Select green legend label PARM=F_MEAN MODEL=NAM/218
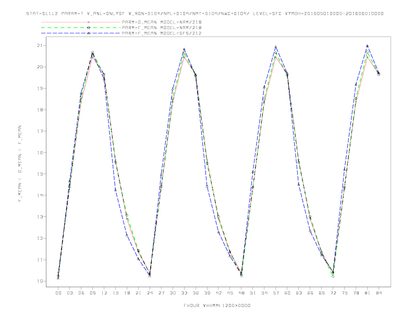The width and height of the screenshot is (413, 319). (162, 28)
